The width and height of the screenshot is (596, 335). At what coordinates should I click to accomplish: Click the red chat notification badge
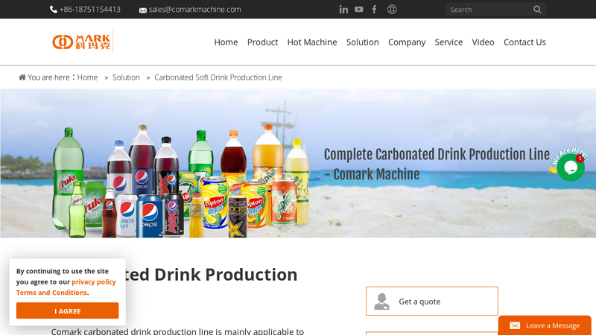coord(580,159)
